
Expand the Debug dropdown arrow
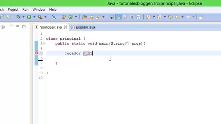(x=23, y=17)
